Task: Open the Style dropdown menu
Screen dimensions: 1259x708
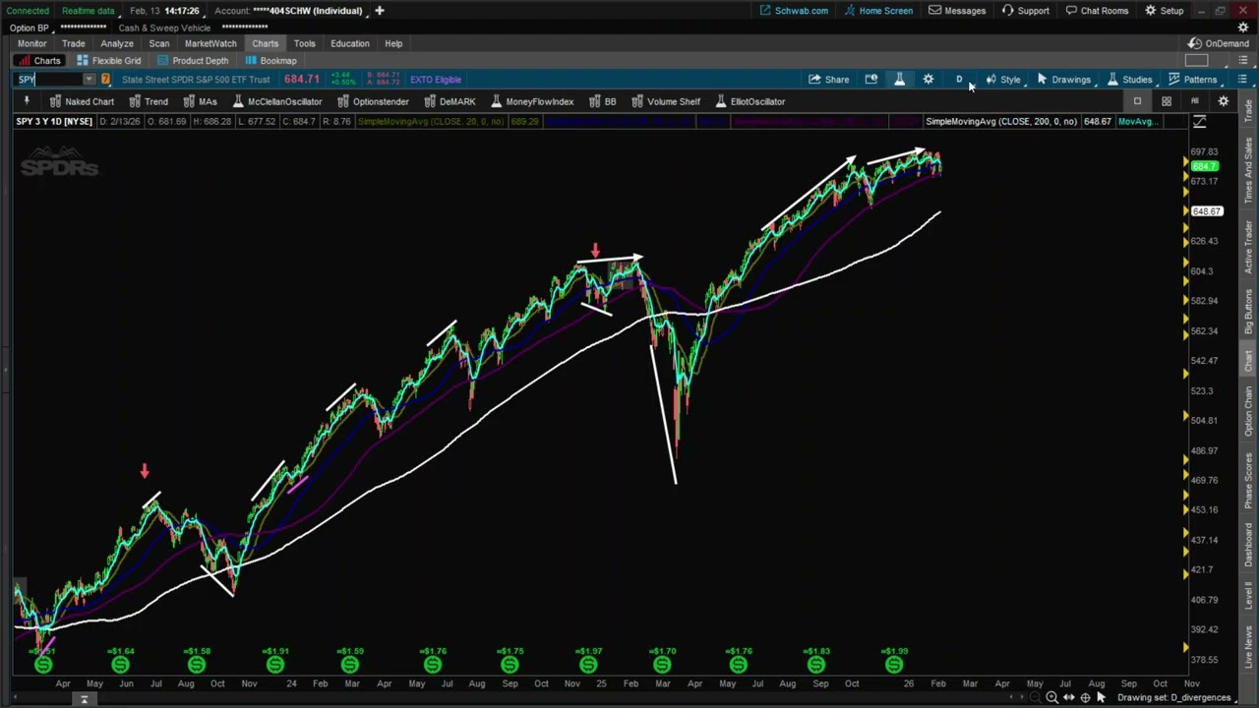Action: click(x=1003, y=80)
